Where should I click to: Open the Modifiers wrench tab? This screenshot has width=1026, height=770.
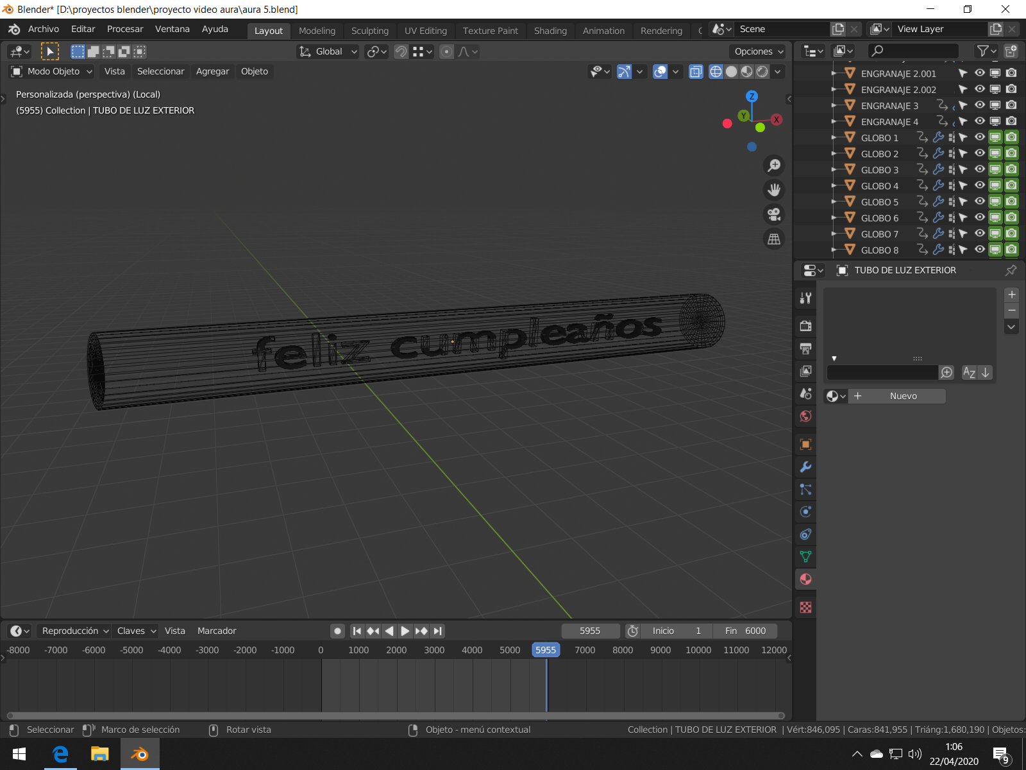[806, 466]
